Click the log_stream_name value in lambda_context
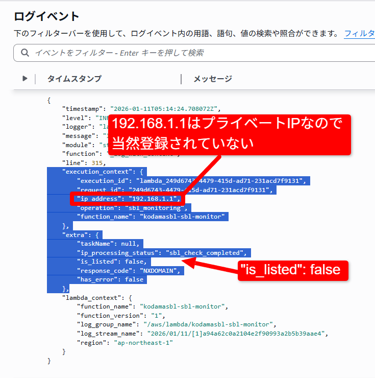Screen dimensions: 375x378 pyautogui.click(x=236, y=334)
